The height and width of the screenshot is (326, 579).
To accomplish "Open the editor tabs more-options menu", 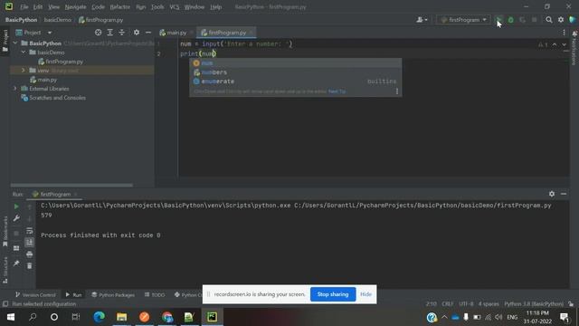I will 564,33.
